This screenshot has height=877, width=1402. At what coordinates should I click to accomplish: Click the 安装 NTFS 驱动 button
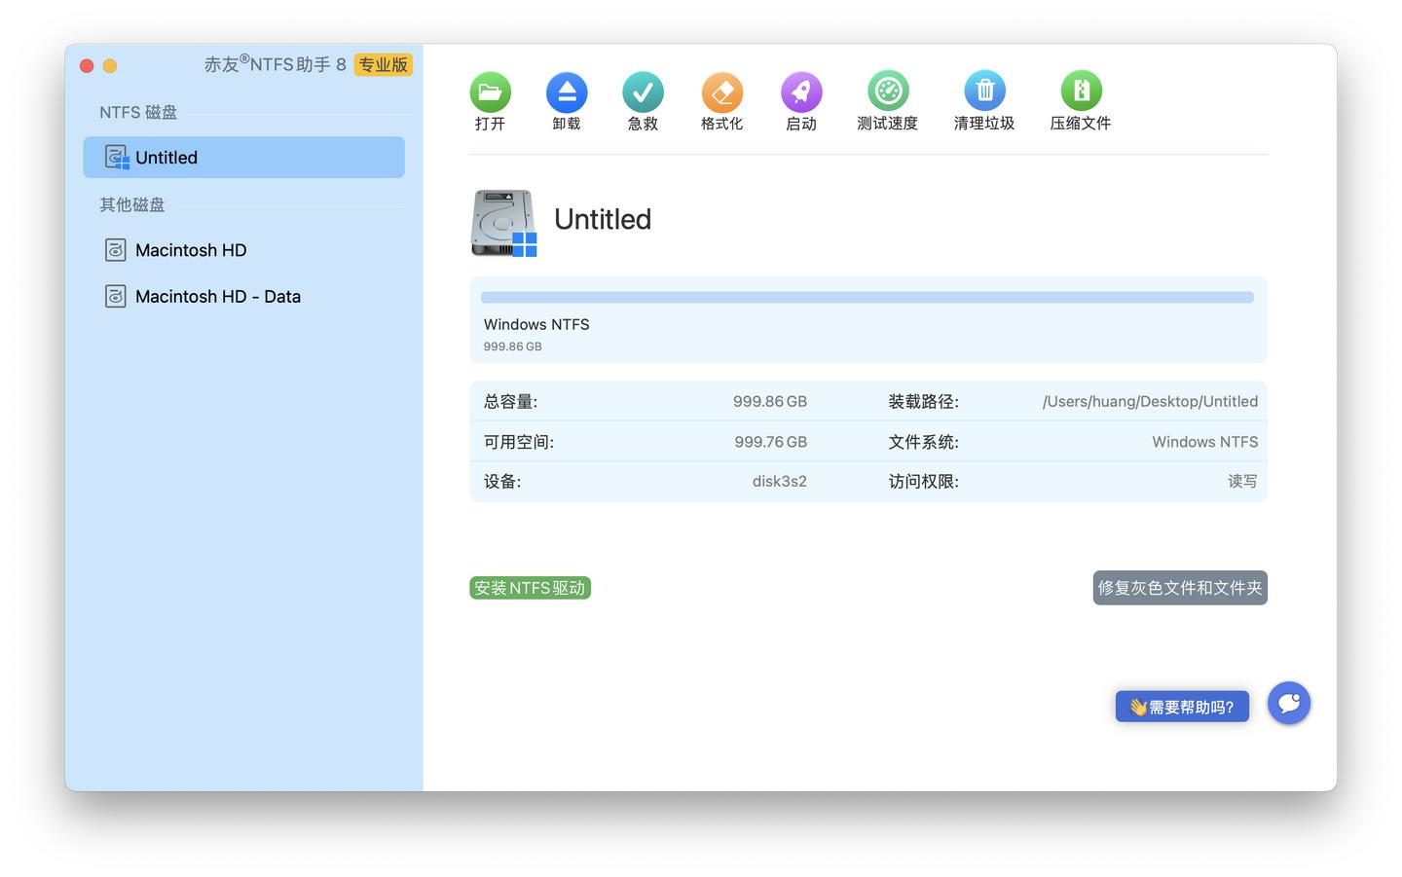[530, 587]
